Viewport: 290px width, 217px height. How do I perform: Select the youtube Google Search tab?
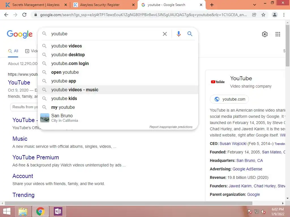point(167,5)
